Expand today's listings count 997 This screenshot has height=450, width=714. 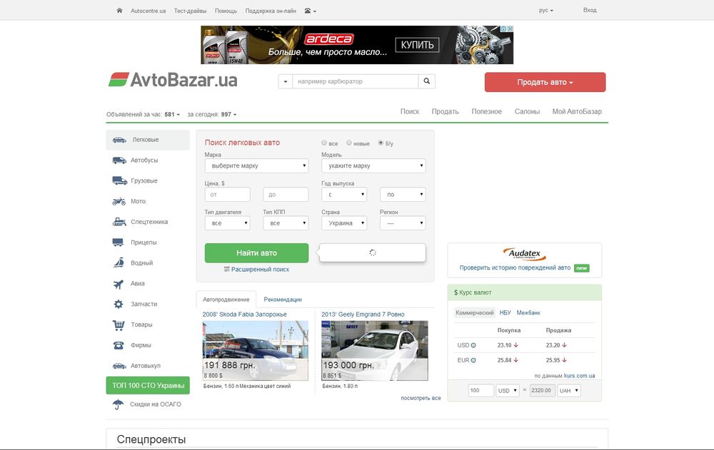tap(229, 114)
